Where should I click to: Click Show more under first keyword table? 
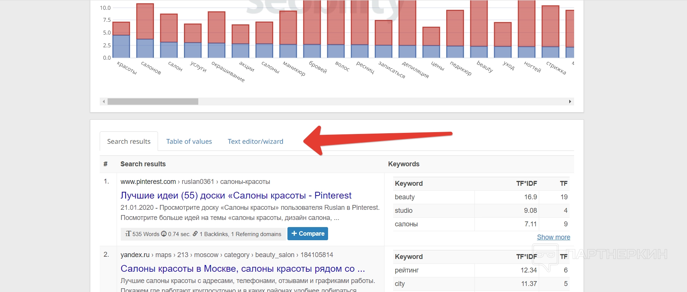553,237
